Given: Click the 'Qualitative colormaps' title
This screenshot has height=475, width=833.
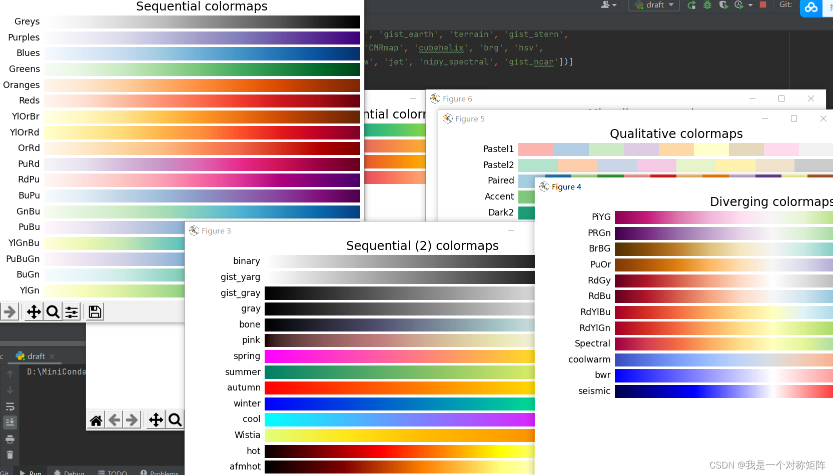Looking at the screenshot, I should pos(676,134).
